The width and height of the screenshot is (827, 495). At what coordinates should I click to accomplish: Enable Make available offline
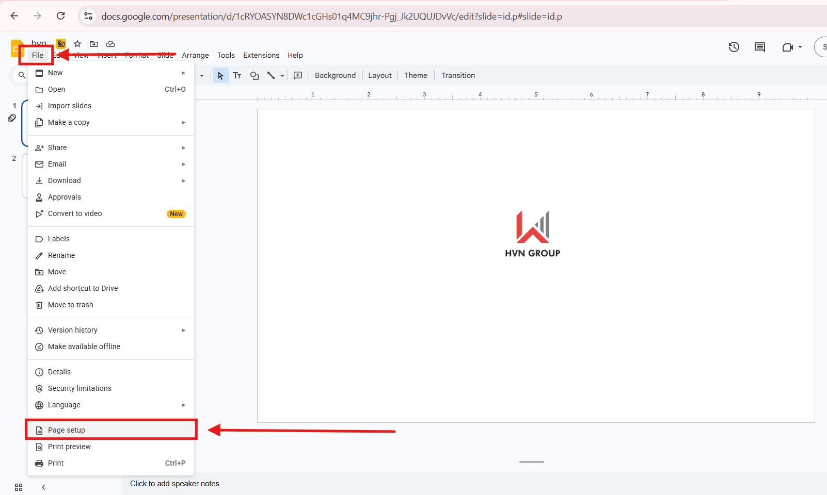(x=84, y=346)
